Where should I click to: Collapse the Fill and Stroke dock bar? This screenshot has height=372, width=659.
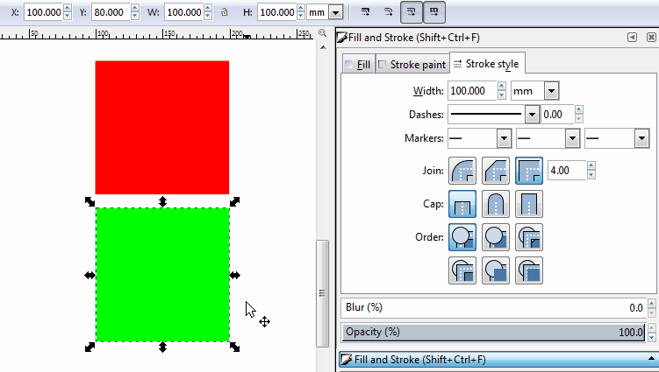pyautogui.click(x=650, y=360)
